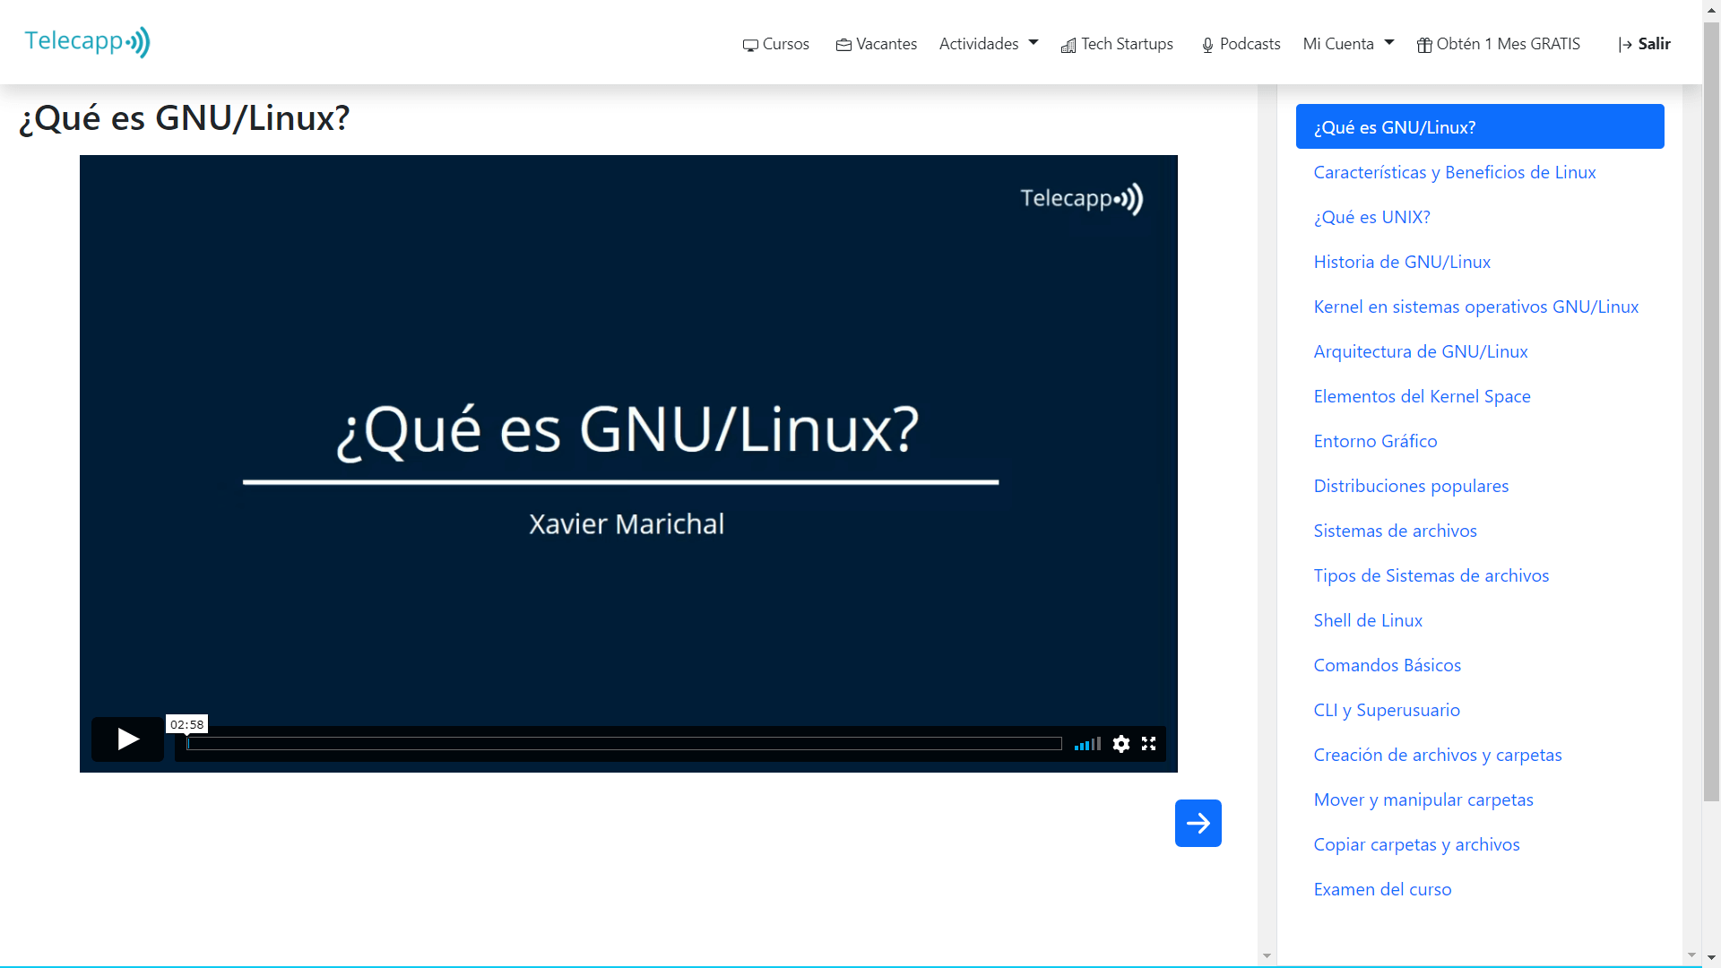Screen dimensions: 1721x968
Task: Select the Cursos monitor icon
Action: tap(751, 44)
